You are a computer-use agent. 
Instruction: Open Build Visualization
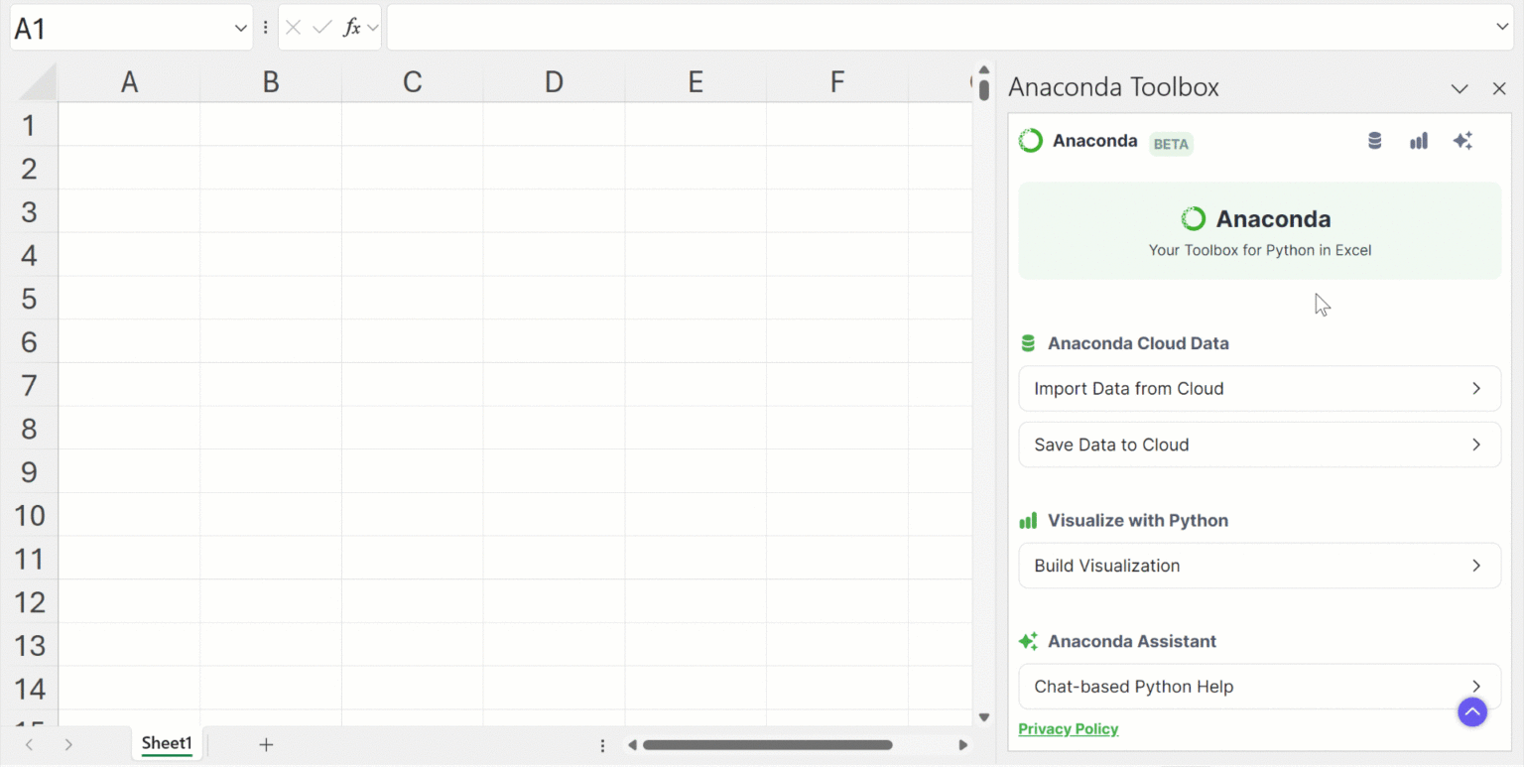(1259, 566)
